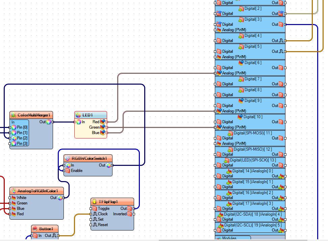Click the Button1 component icon
This screenshot has width=328, height=241.
pyautogui.click(x=35, y=228)
